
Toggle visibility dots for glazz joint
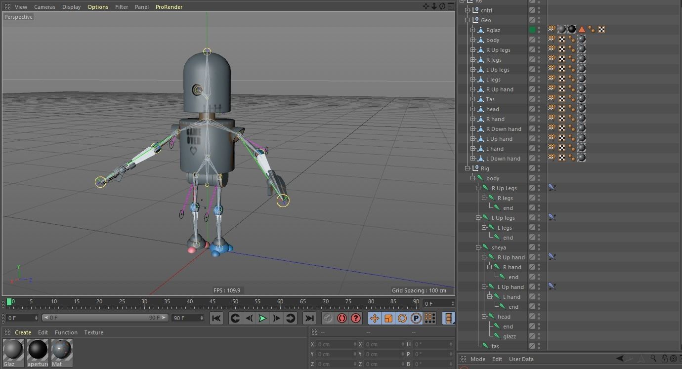click(x=539, y=336)
